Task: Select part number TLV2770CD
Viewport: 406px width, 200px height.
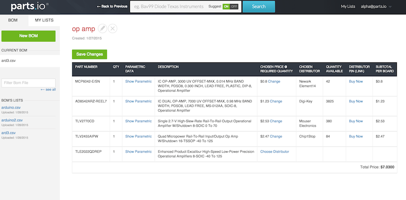Action: pyautogui.click(x=85, y=121)
